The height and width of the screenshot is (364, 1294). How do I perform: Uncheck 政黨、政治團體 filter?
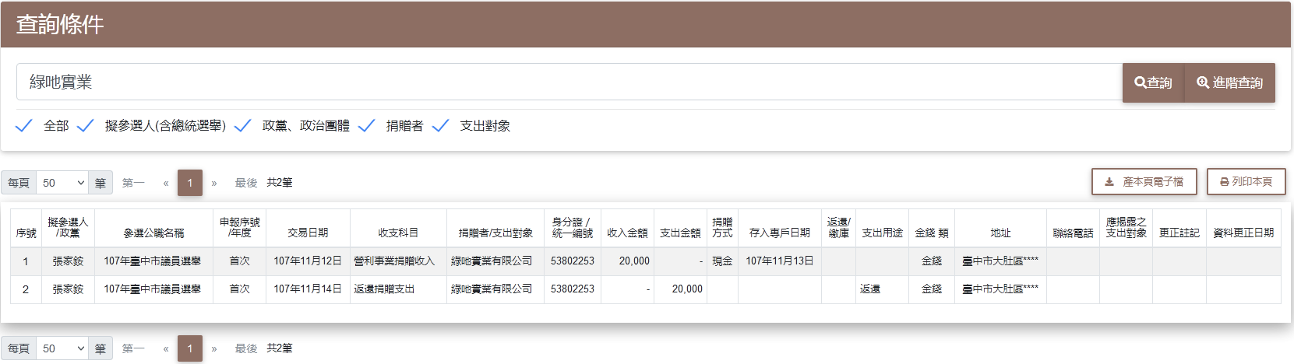pos(243,126)
